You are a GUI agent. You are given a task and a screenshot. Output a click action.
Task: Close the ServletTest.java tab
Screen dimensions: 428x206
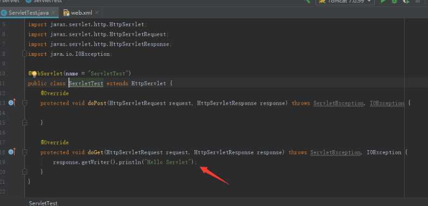click(x=54, y=12)
